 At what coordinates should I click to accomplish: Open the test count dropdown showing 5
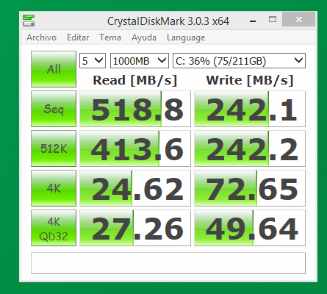(93, 60)
